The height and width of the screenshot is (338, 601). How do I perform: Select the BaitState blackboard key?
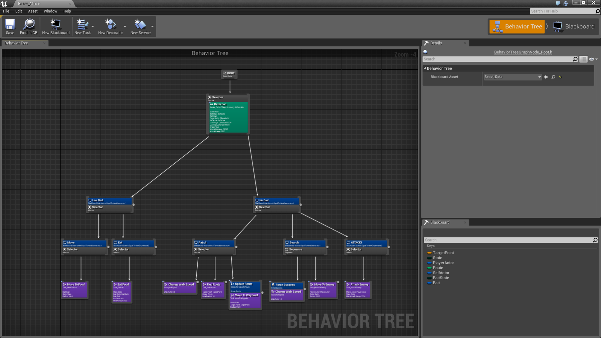(x=441, y=278)
